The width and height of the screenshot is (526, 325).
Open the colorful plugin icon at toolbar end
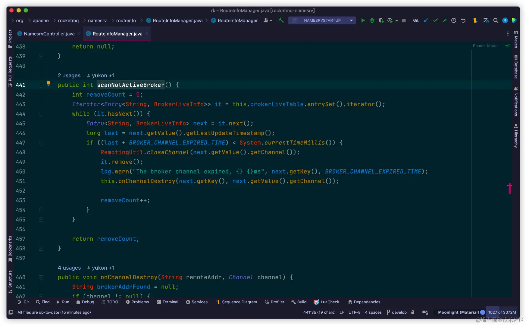tap(514, 20)
